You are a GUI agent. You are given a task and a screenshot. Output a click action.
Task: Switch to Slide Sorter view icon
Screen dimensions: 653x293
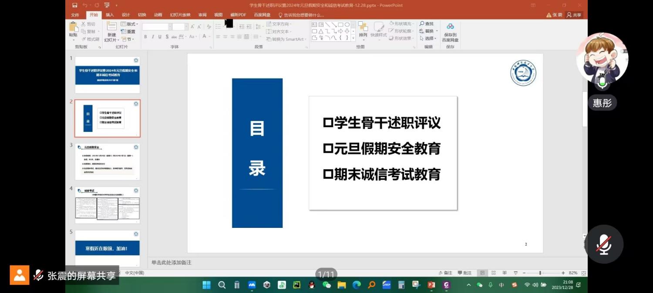pos(493,273)
